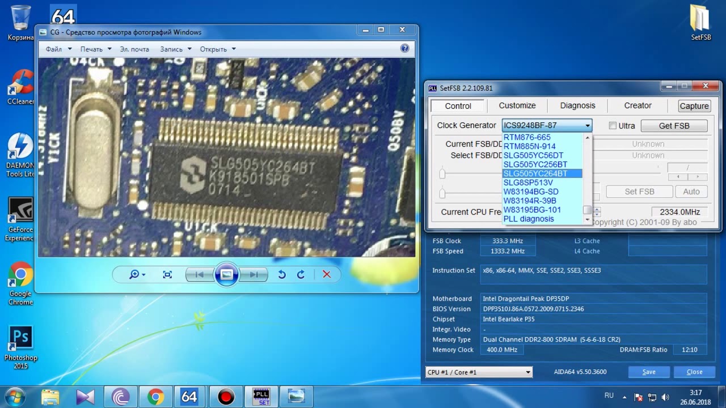Click the upper FSB slider handle in SetFSB
This screenshot has height=408, width=726.
(442, 173)
